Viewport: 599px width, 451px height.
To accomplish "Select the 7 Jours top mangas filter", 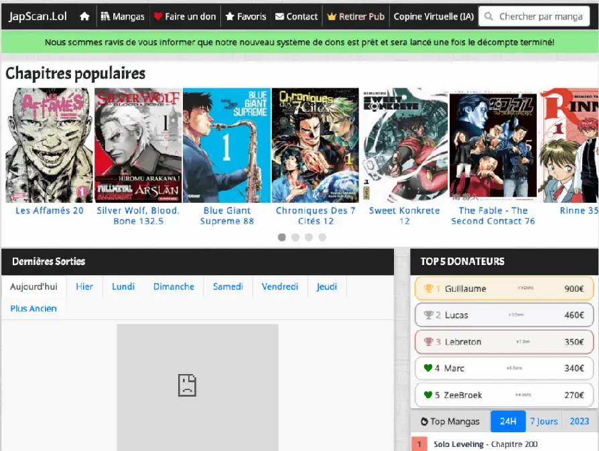I will coord(543,421).
